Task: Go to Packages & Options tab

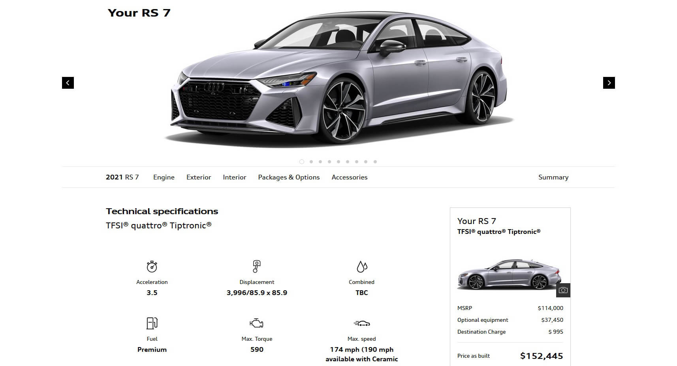Action: (x=289, y=177)
